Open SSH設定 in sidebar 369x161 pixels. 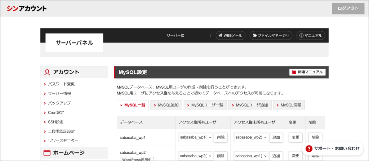point(55,122)
